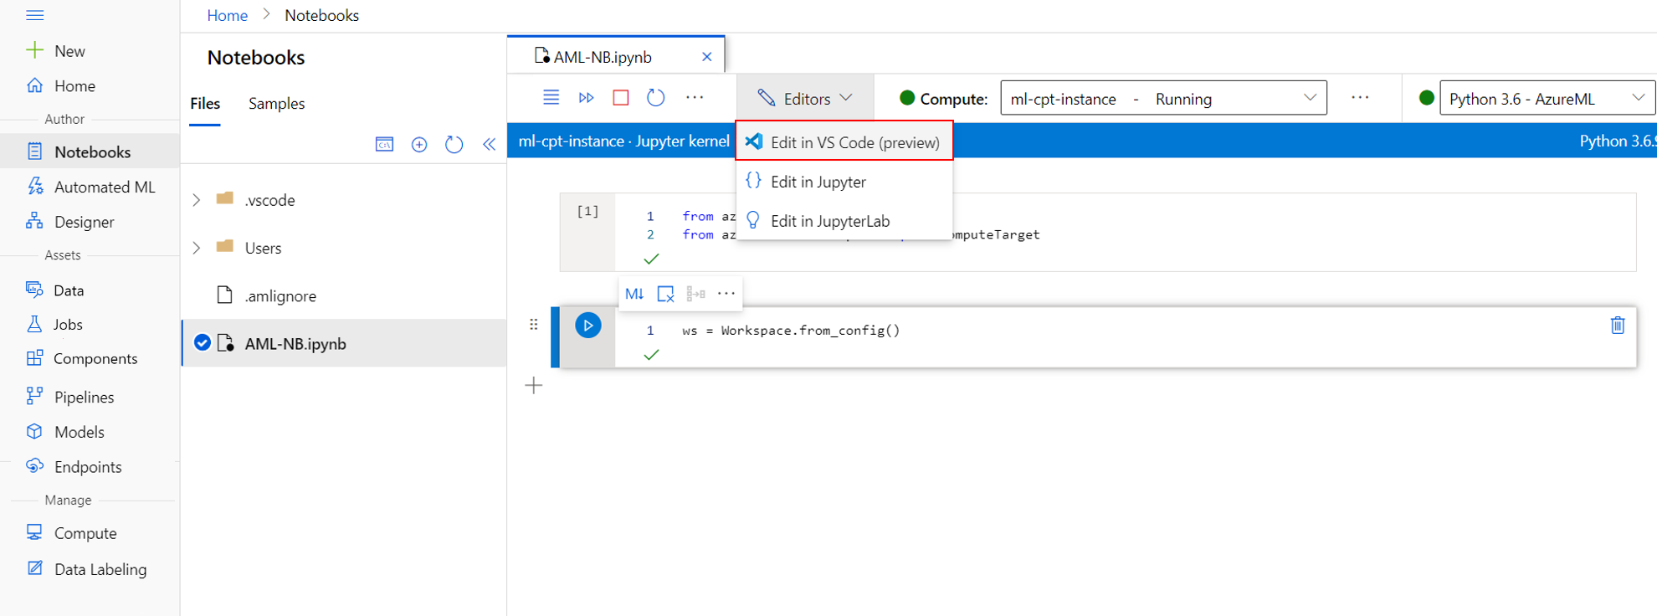The height and width of the screenshot is (616, 1657).
Task: Expand the .vscode folder
Action: (x=197, y=200)
